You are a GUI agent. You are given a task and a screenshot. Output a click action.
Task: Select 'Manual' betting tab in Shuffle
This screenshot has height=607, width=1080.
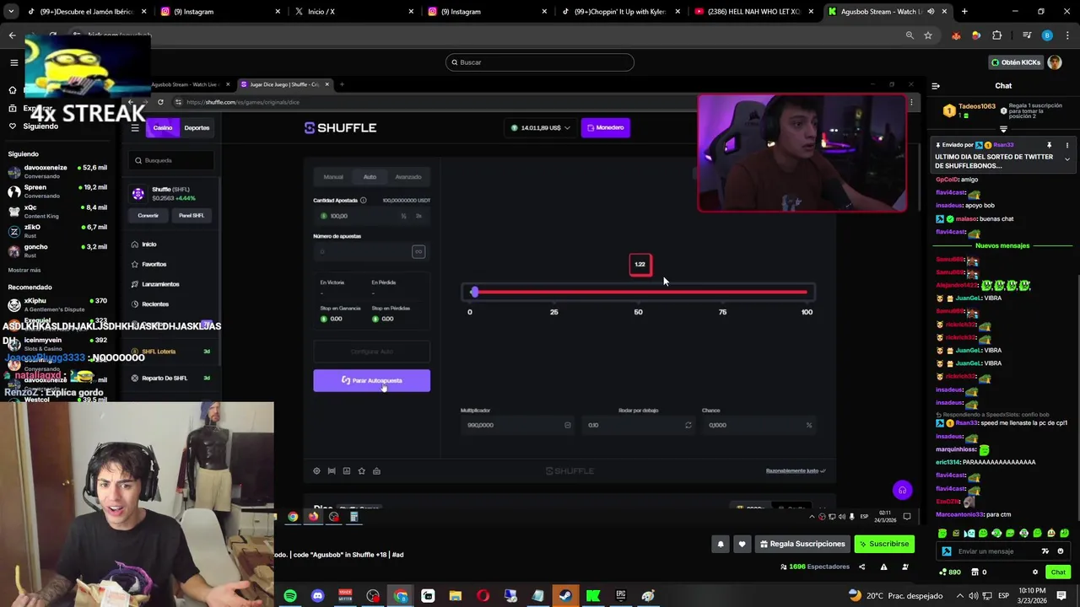click(x=333, y=177)
